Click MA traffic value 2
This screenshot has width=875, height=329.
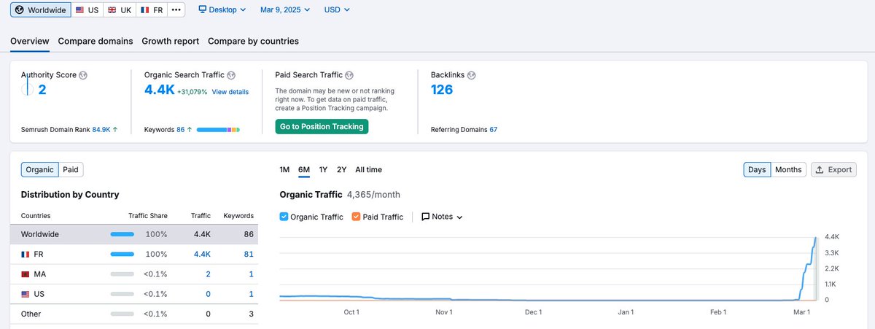pyautogui.click(x=209, y=274)
